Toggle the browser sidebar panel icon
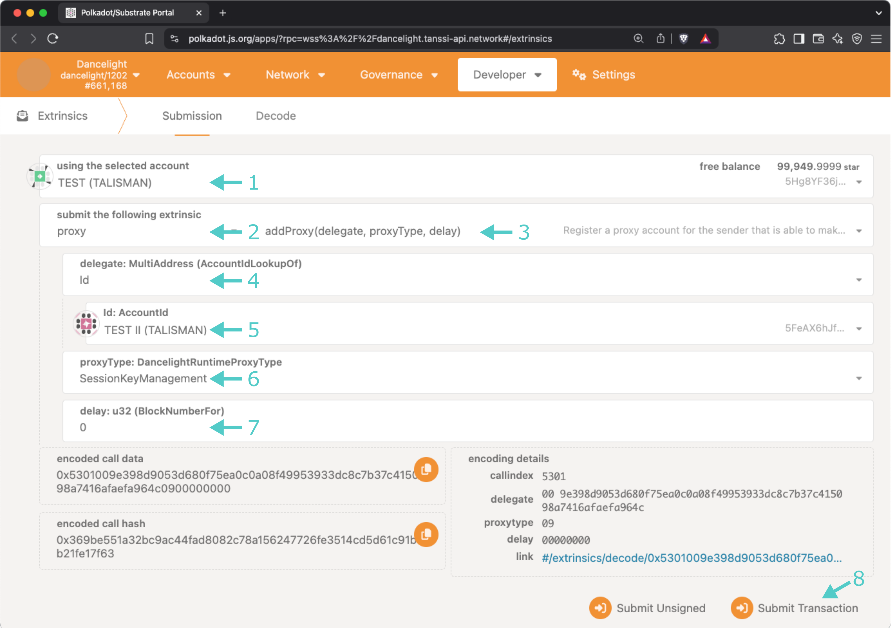891x628 pixels. (x=799, y=38)
